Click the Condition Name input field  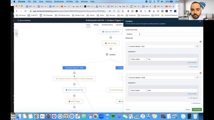tap(163, 34)
